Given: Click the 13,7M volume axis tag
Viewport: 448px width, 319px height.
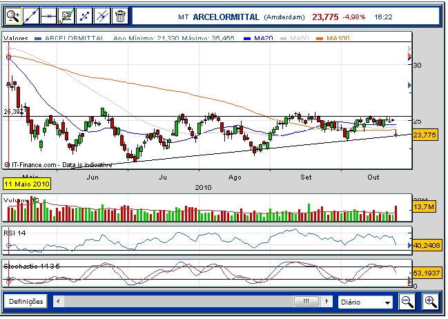Looking at the screenshot, I should [x=424, y=206].
